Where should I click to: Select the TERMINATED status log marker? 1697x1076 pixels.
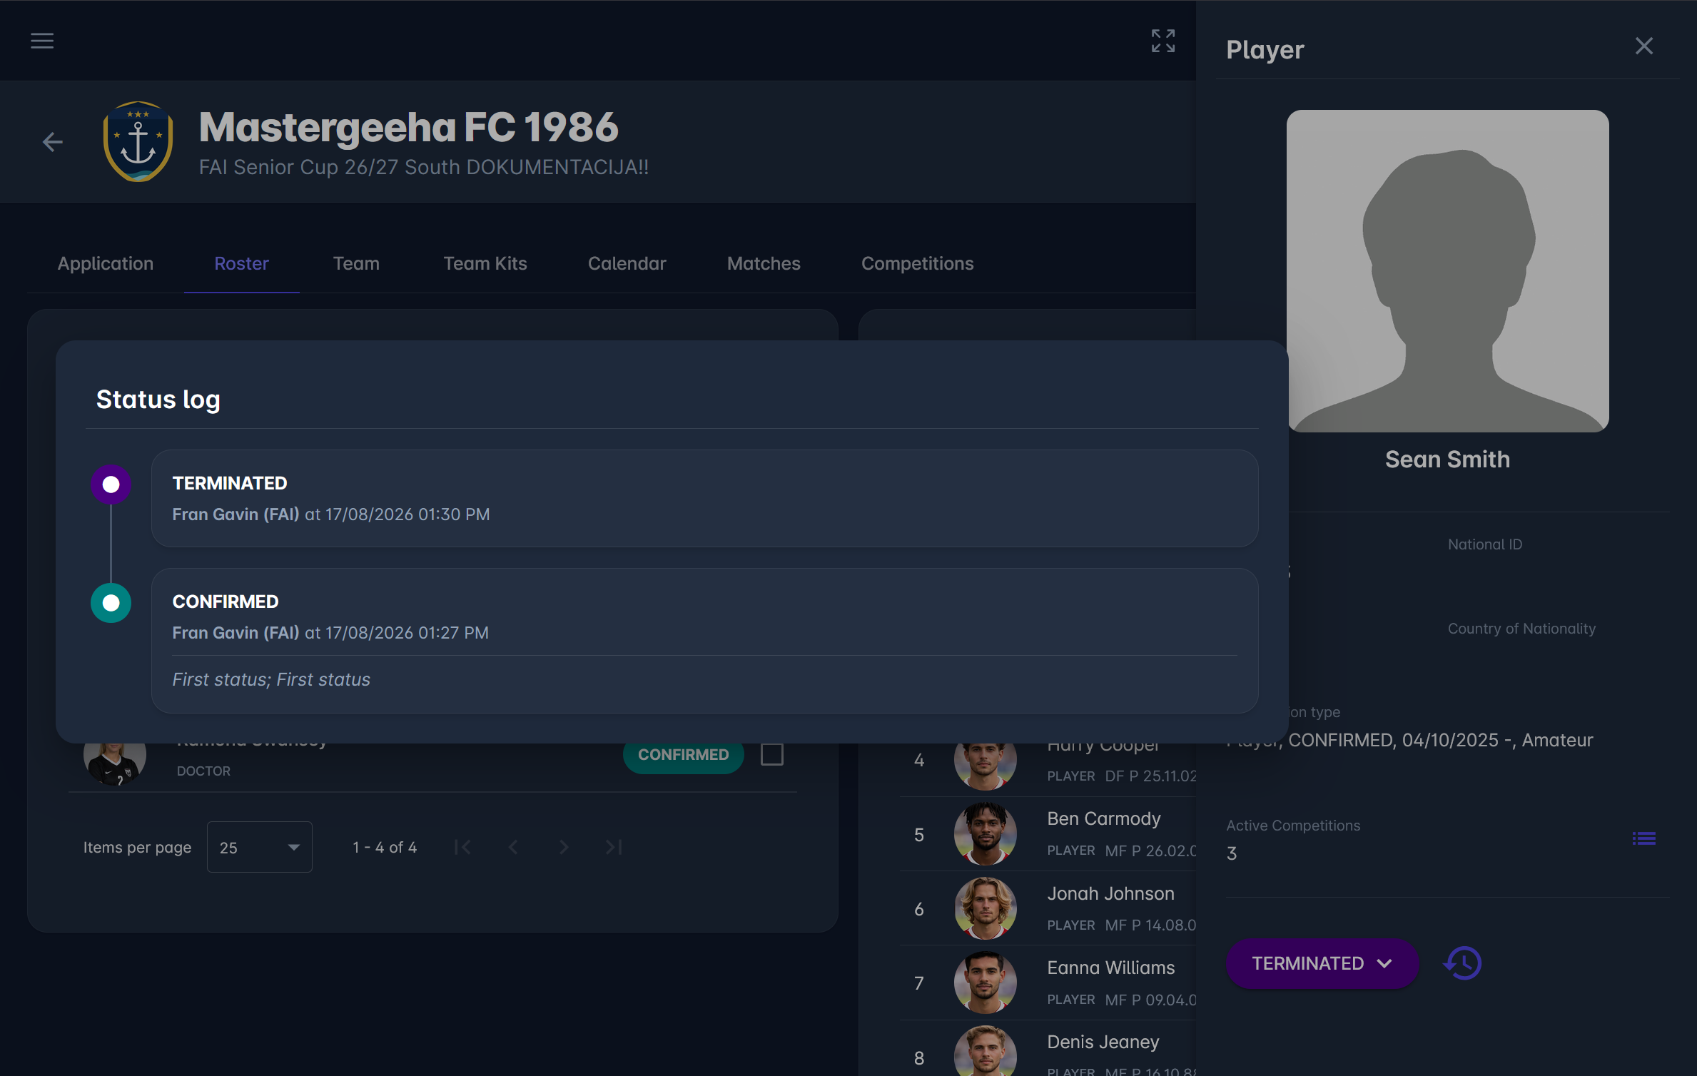tap(111, 484)
